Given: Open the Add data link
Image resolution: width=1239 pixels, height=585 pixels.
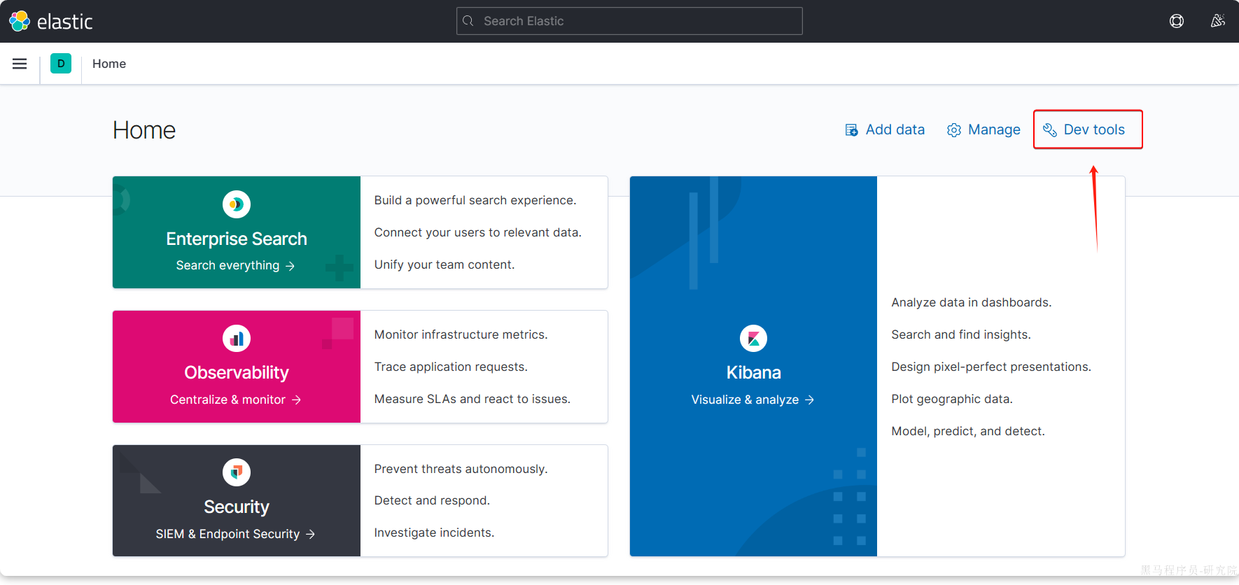Looking at the screenshot, I should (x=885, y=129).
